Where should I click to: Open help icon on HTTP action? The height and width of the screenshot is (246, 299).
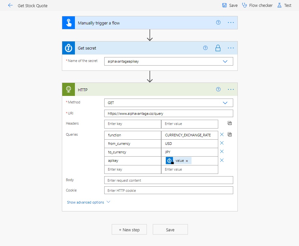[218, 89]
